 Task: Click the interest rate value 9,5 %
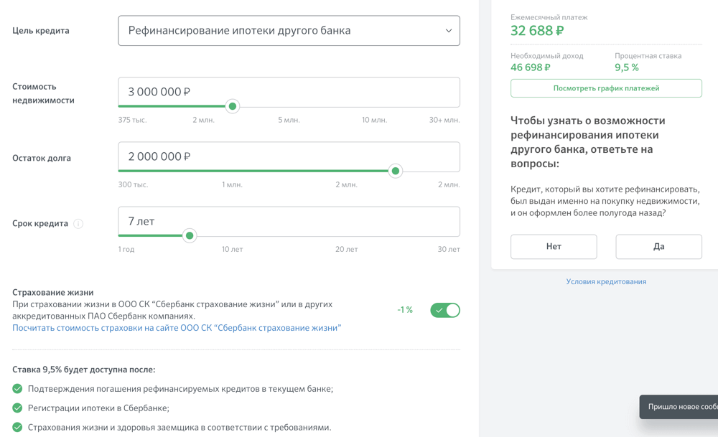[x=626, y=67]
